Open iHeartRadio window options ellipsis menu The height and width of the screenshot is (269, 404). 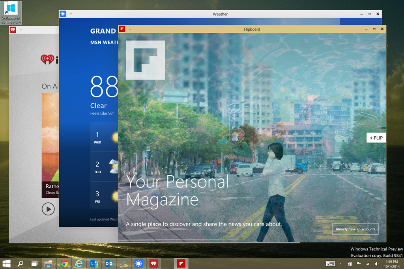tap(21, 30)
